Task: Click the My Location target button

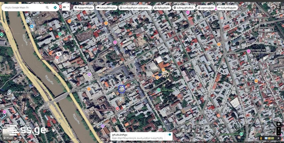Action: pos(279,124)
